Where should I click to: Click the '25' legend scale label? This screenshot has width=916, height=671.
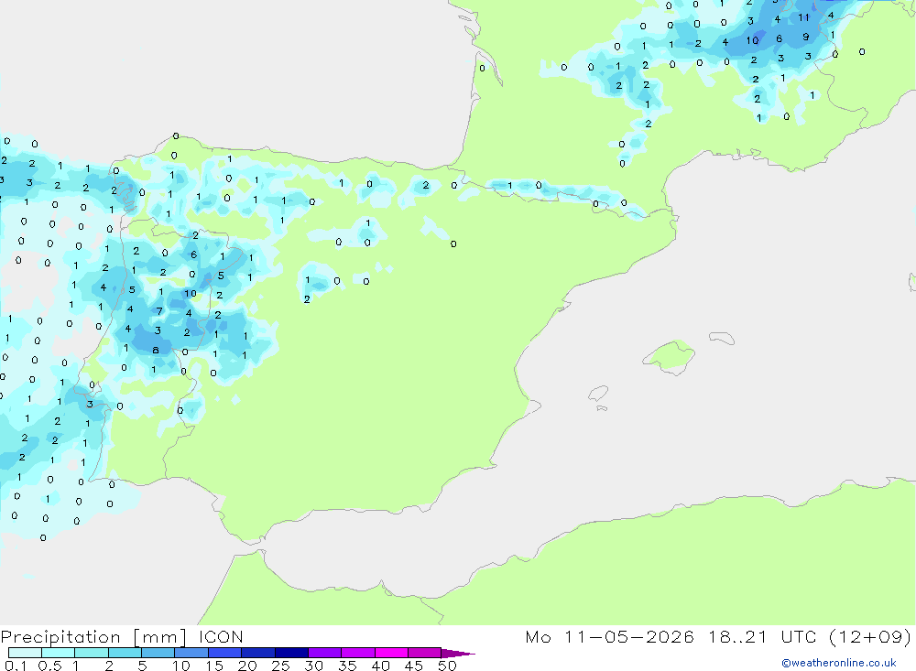(x=281, y=666)
